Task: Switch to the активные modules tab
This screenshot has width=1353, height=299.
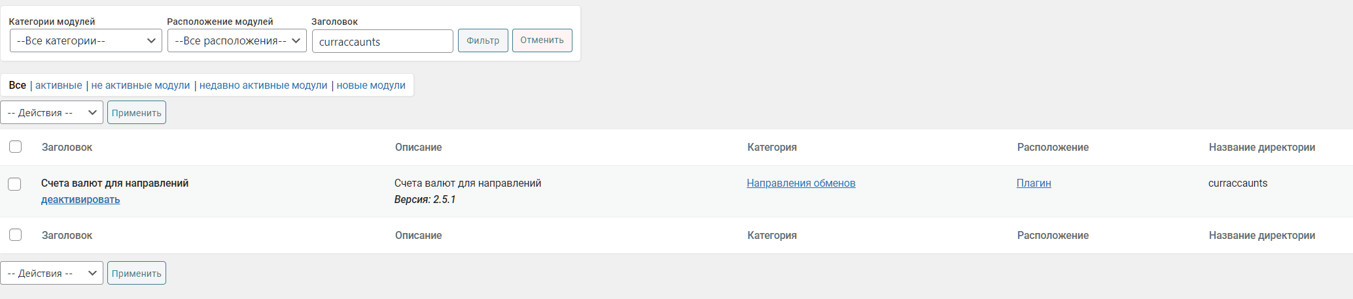Action: click(59, 86)
